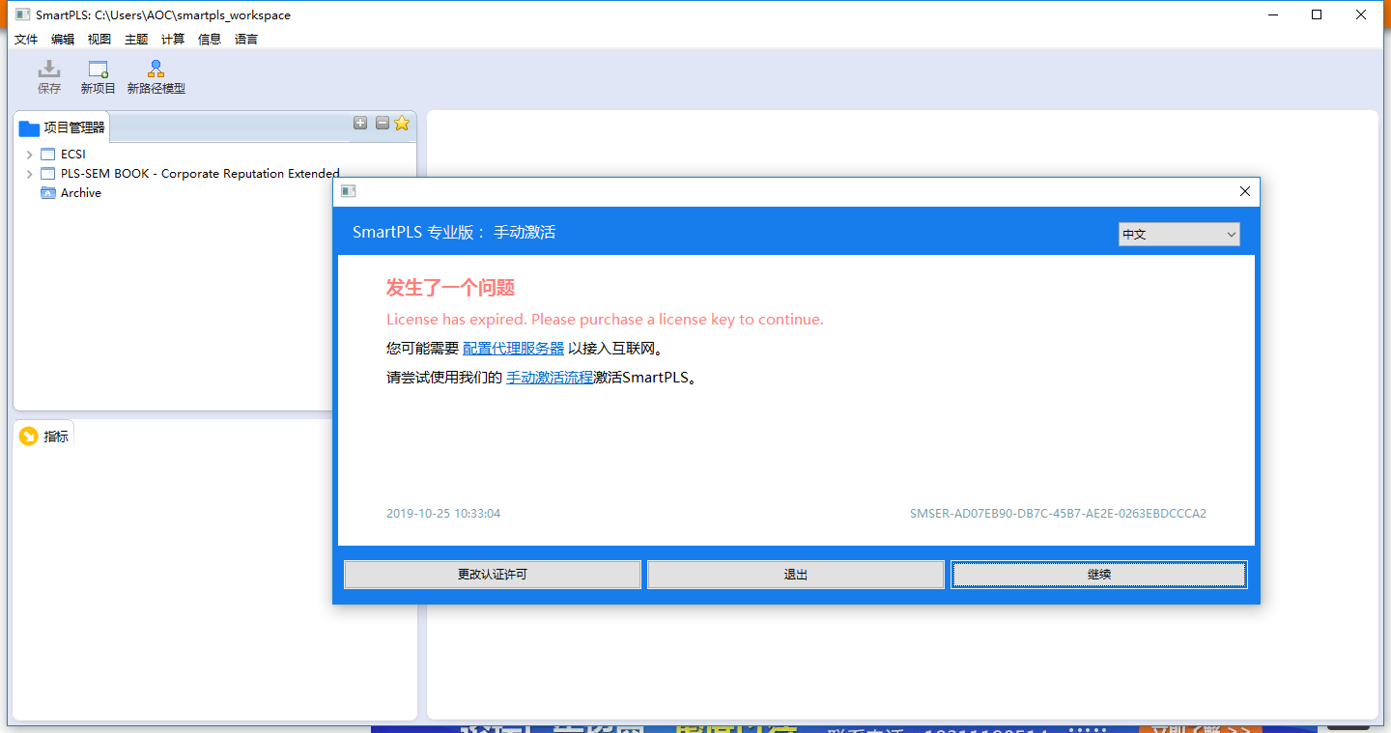Click the yellow star icon in project manager
This screenshot has height=733, width=1391.
[x=402, y=123]
